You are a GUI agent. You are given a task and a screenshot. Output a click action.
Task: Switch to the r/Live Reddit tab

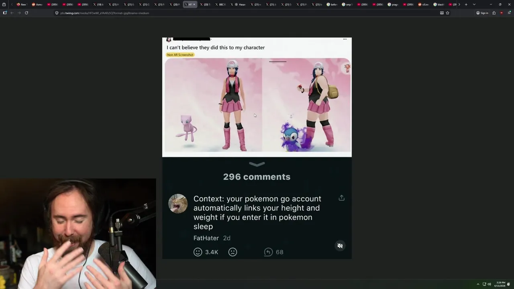click(x=424, y=4)
